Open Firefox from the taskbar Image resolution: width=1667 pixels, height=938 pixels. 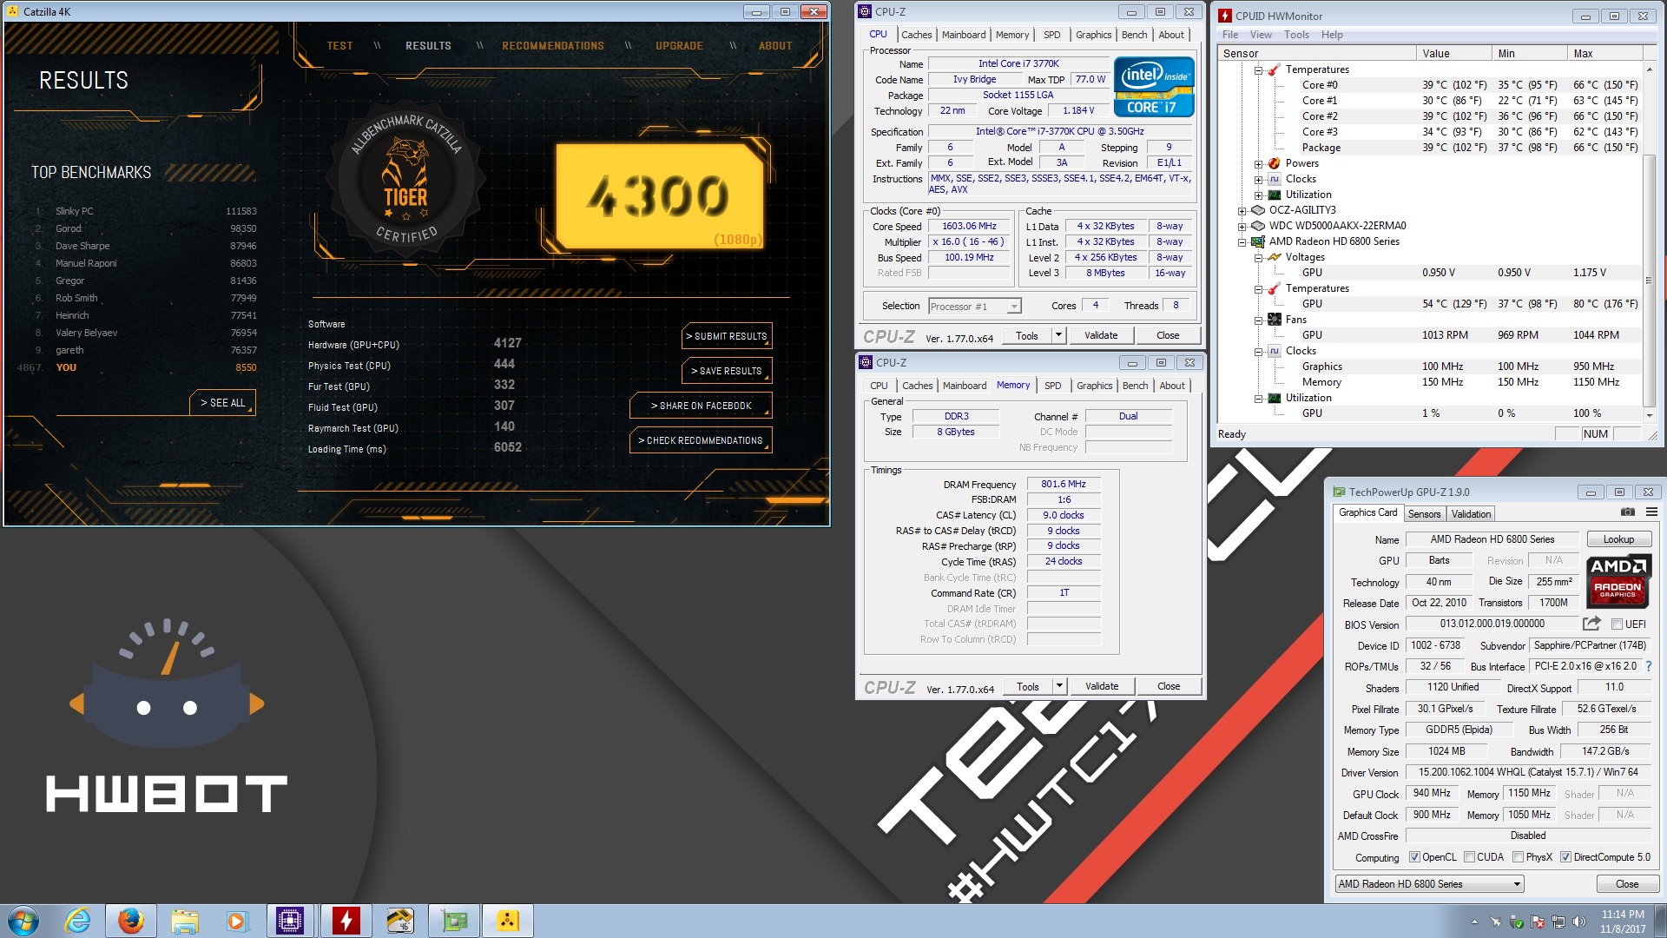[131, 921]
